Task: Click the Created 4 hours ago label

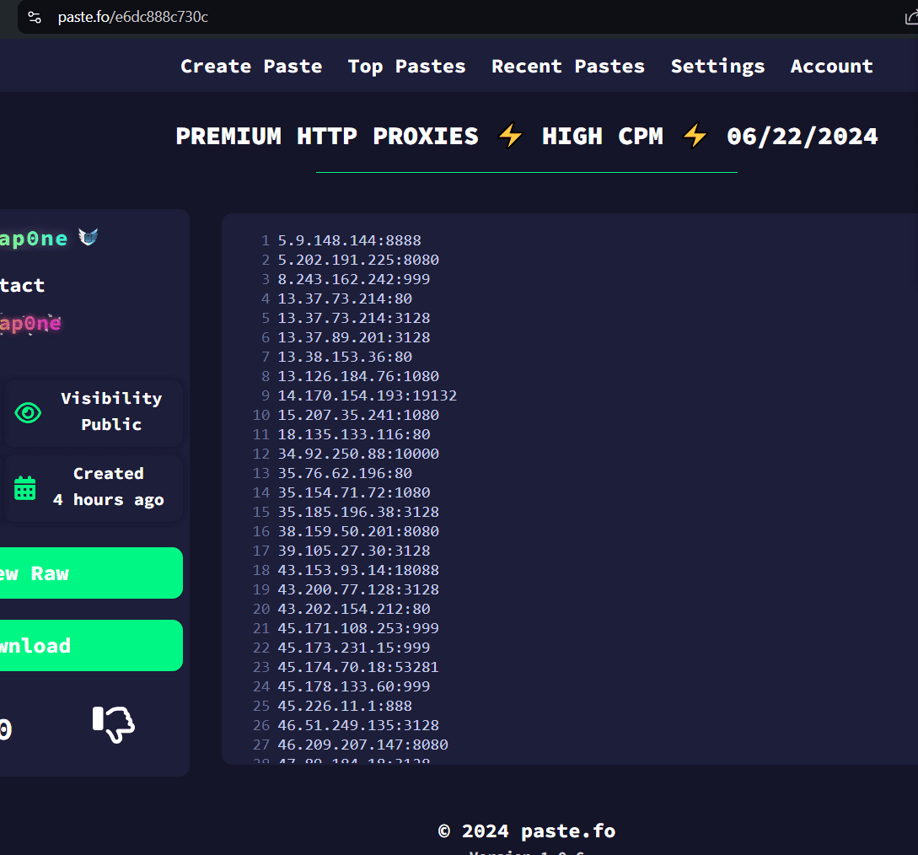Action: coord(108,487)
